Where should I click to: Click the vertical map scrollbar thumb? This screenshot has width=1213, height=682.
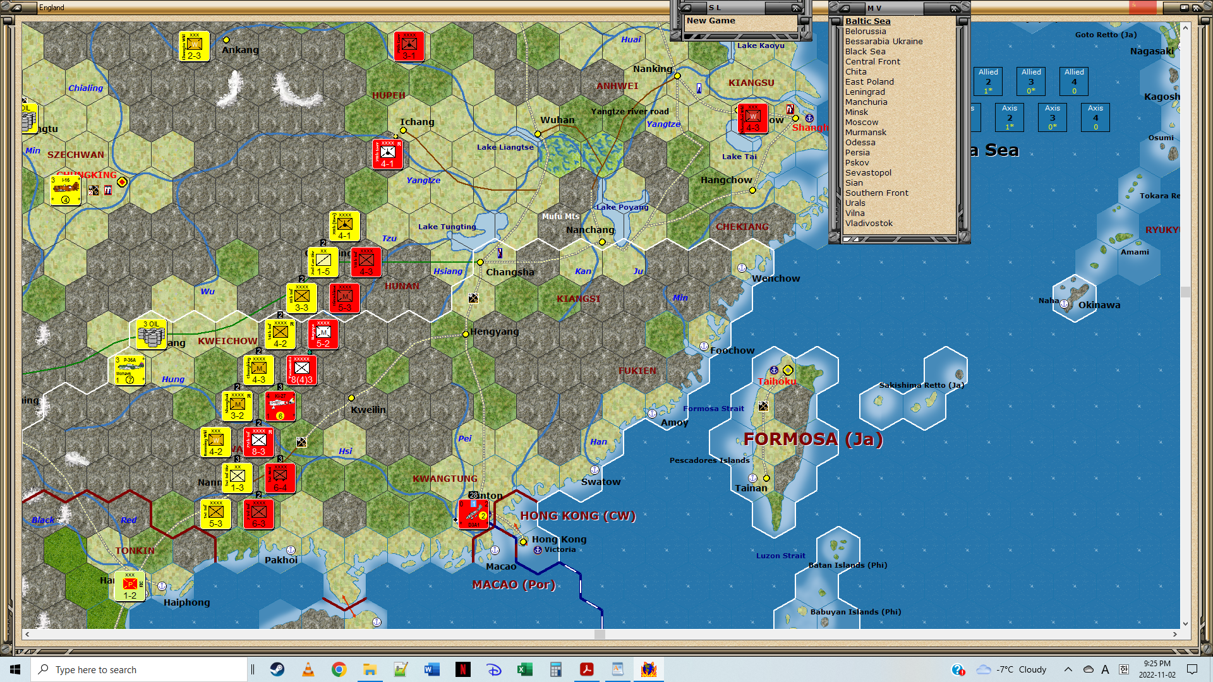(1185, 292)
